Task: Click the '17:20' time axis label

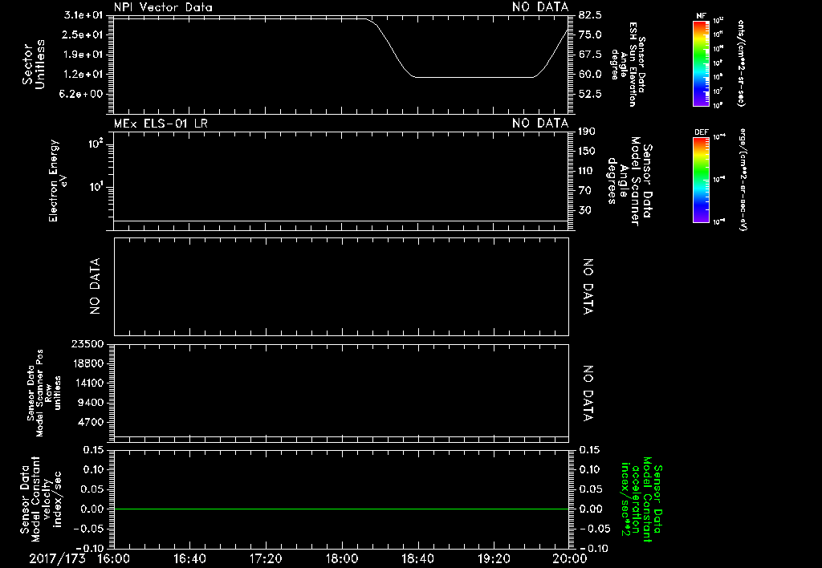Action: (x=266, y=558)
